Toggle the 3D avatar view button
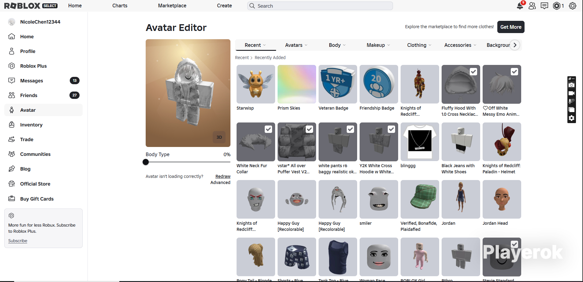This screenshot has height=282, width=583. [219, 137]
